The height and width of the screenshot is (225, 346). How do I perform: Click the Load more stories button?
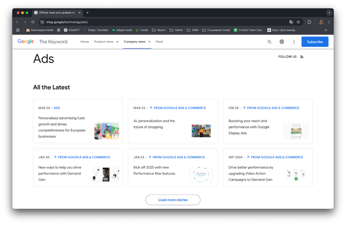pyautogui.click(x=173, y=200)
